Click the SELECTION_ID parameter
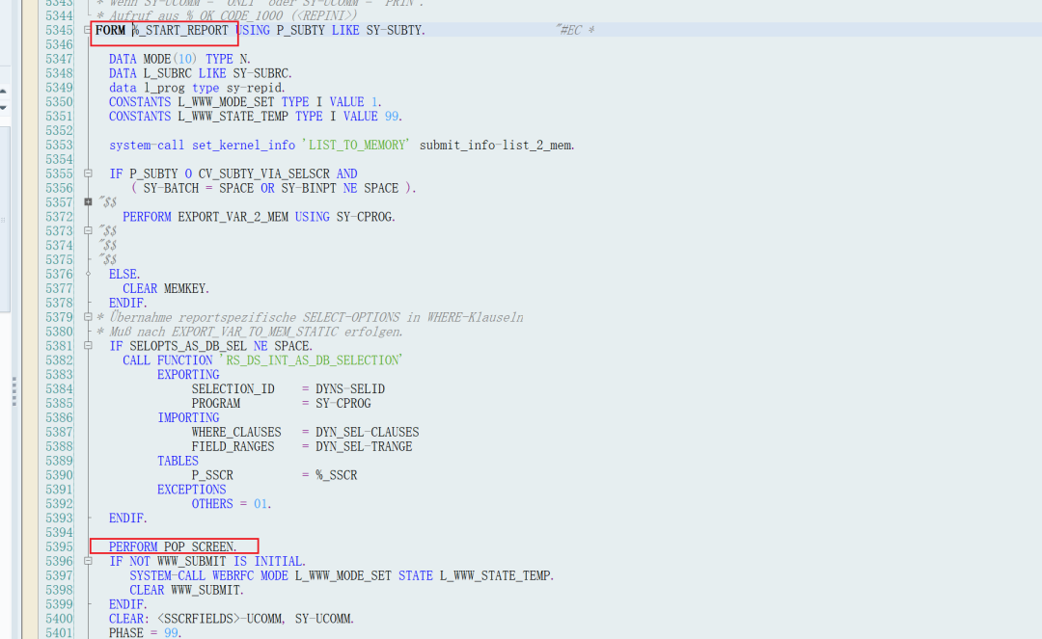Viewport: 1042px width, 639px height. point(233,388)
